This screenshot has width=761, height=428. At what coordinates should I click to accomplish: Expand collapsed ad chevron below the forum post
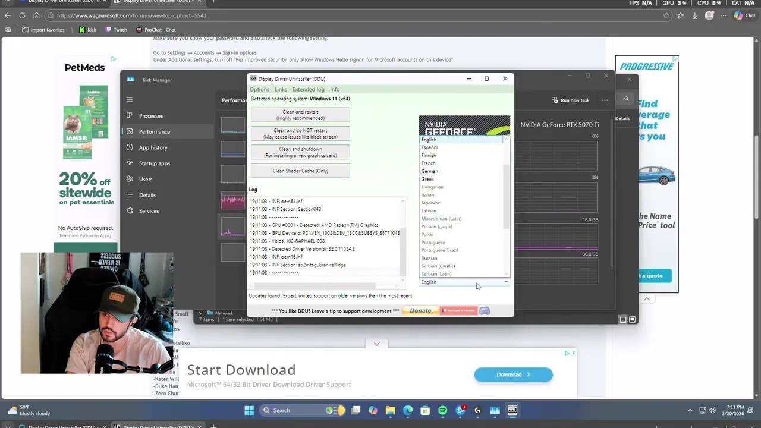pyautogui.click(x=376, y=344)
